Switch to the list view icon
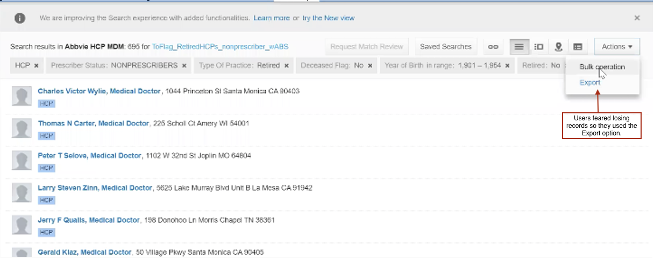Image resolution: width=654 pixels, height=260 pixels. pos(519,47)
